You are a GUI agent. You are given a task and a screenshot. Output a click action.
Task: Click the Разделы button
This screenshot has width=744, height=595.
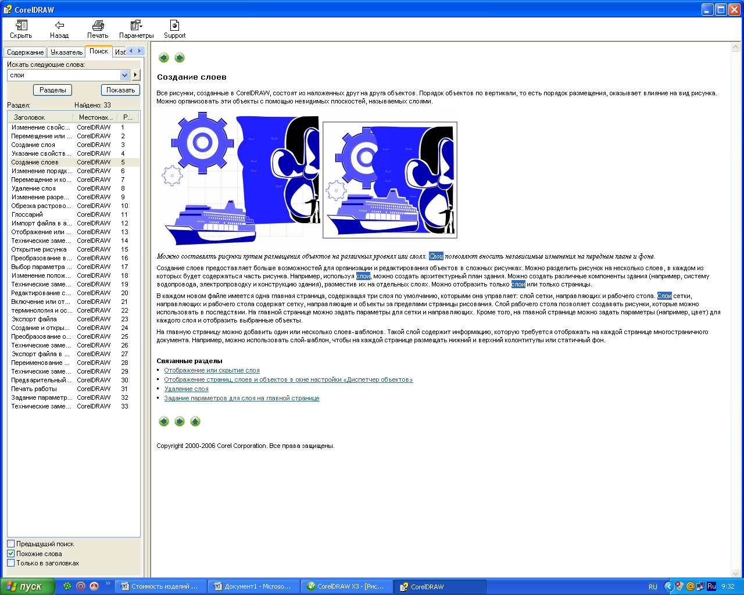click(53, 90)
